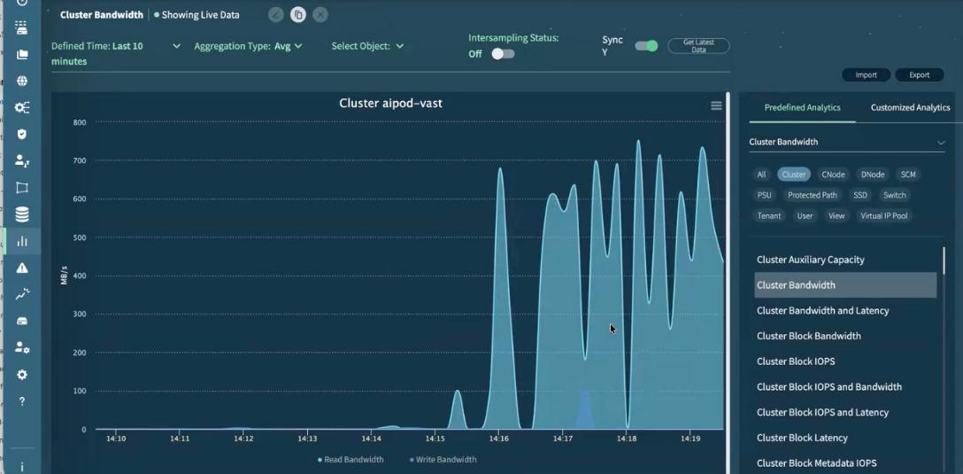
Task: Select Cluster Block Bandwidth
Action: pos(845,336)
